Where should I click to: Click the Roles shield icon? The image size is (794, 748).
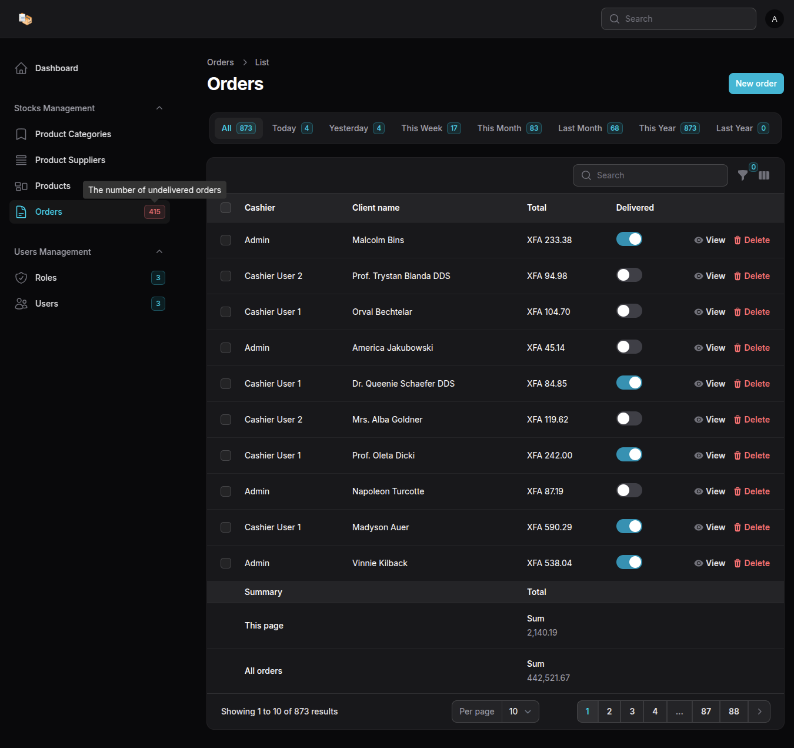(21, 278)
